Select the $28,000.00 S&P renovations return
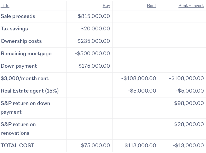Screen dimensions: 206x153 pyautogui.click(x=189, y=124)
